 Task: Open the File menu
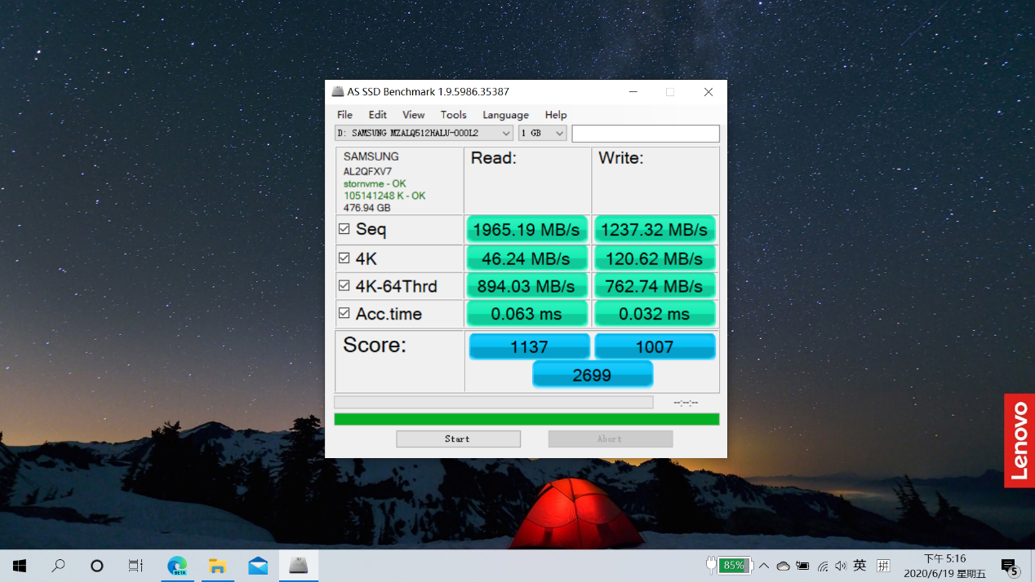point(344,115)
